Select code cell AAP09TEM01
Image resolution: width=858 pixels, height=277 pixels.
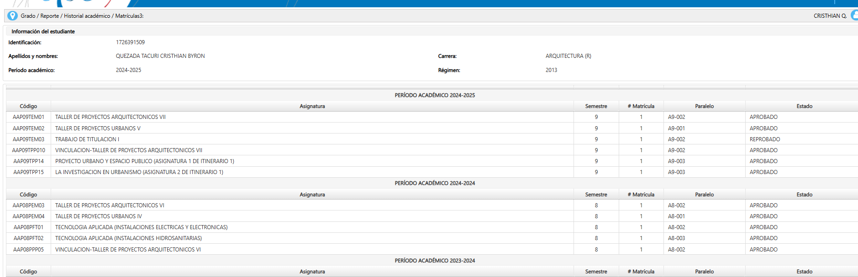(x=28, y=117)
